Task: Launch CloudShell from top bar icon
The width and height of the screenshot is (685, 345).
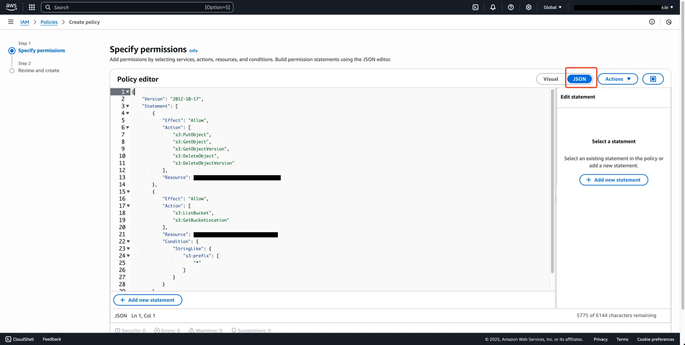Action: coord(476,7)
